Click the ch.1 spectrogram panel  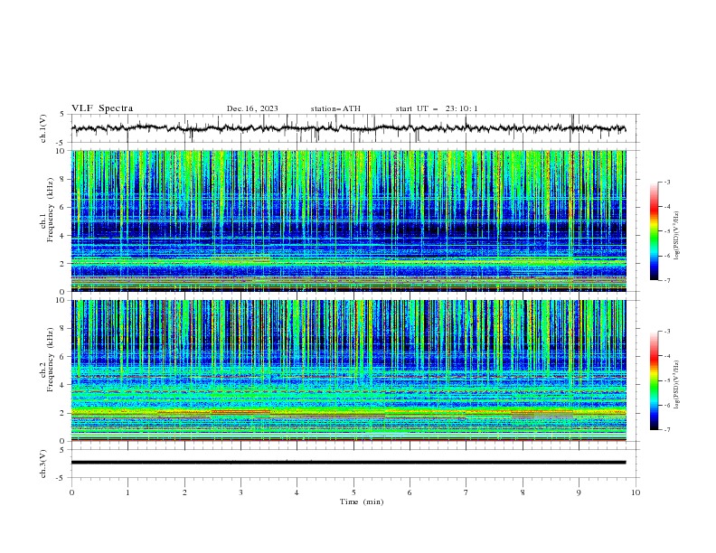tap(348, 220)
